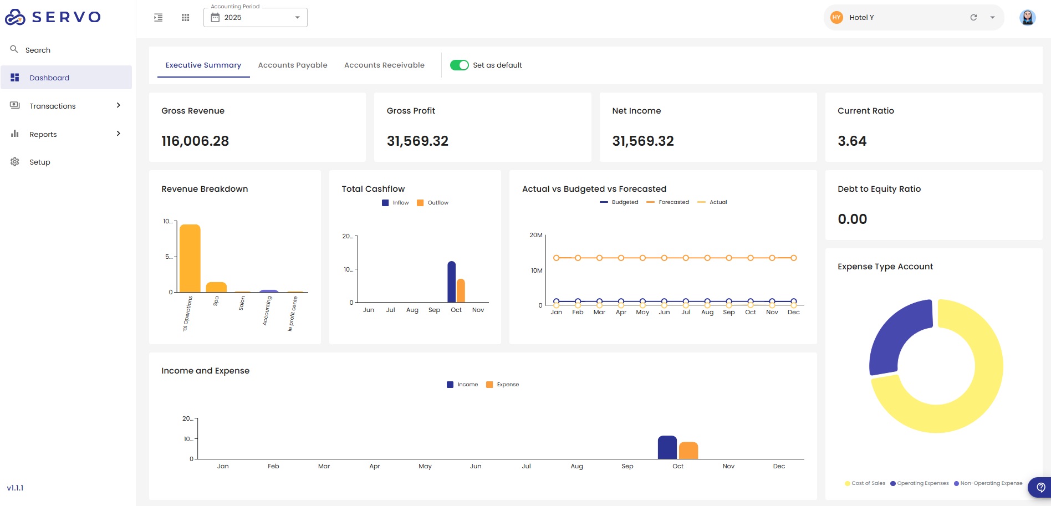
Task: Expand the Transactions submenu chevron
Action: pos(118,105)
